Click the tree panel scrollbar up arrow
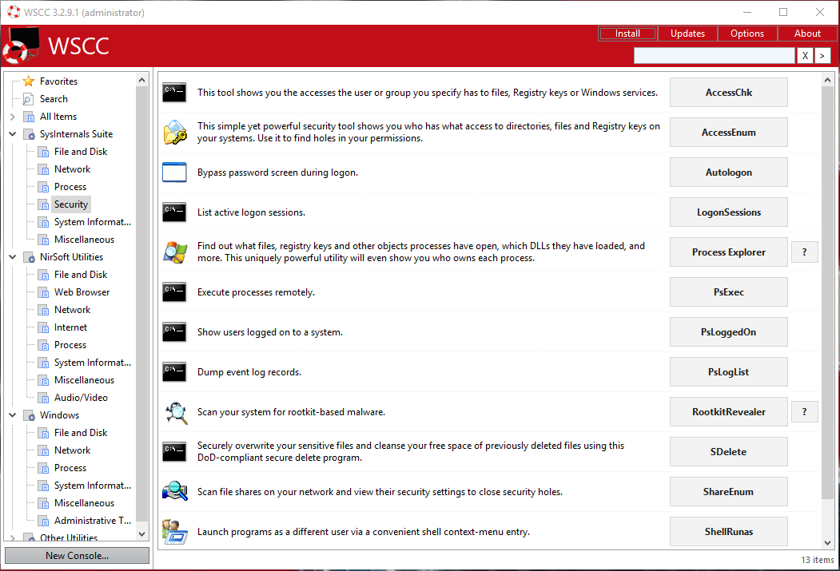This screenshot has width=840, height=571. (142, 80)
